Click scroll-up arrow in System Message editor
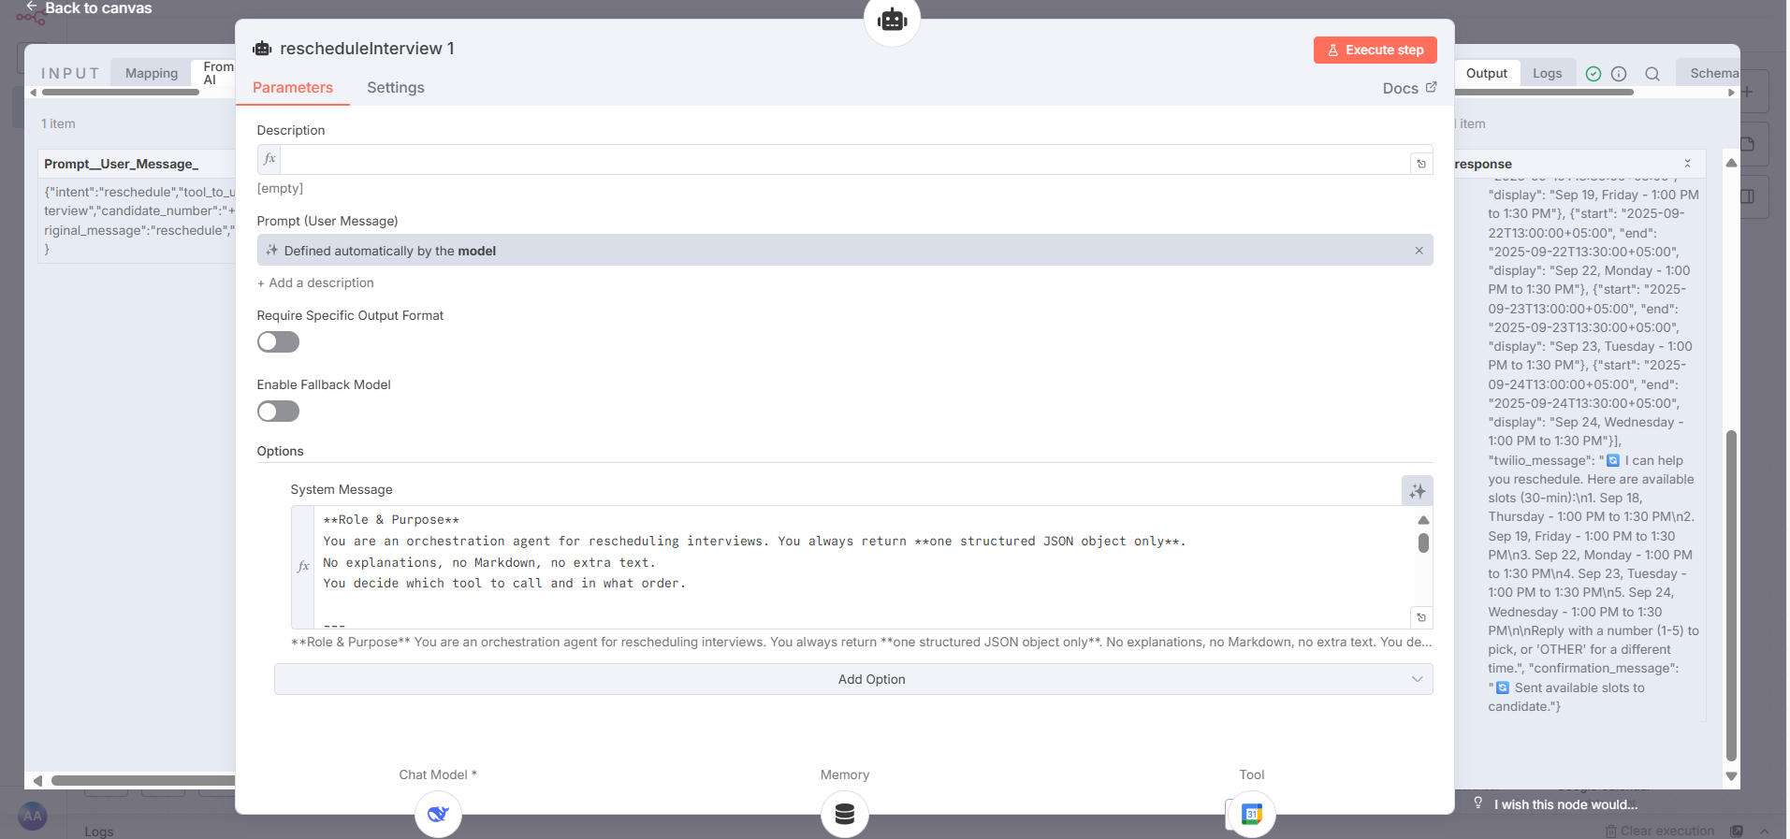The image size is (1790, 839). pyautogui.click(x=1423, y=520)
